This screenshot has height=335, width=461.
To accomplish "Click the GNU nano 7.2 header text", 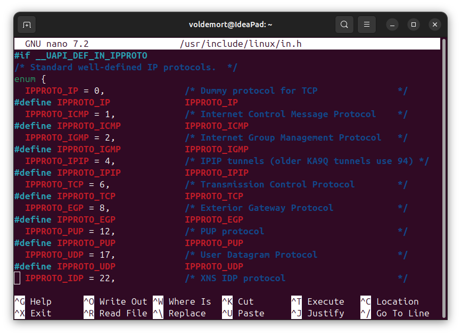I will [x=57, y=44].
